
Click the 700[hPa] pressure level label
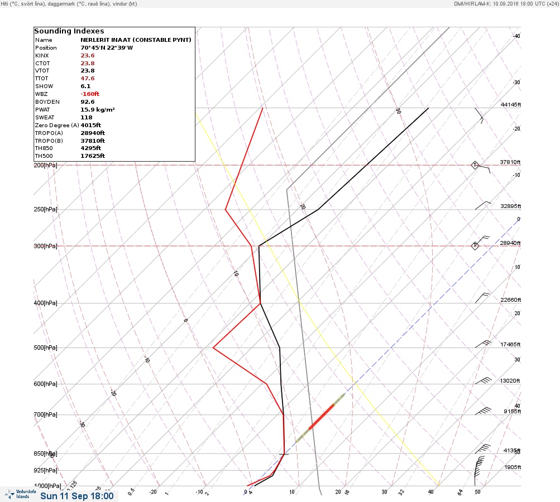45,414
